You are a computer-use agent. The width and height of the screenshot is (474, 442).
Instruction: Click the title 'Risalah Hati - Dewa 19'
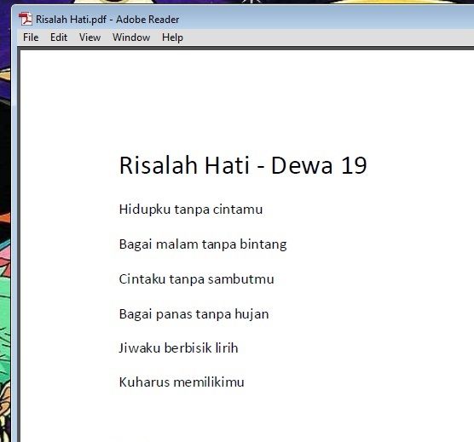(243, 165)
